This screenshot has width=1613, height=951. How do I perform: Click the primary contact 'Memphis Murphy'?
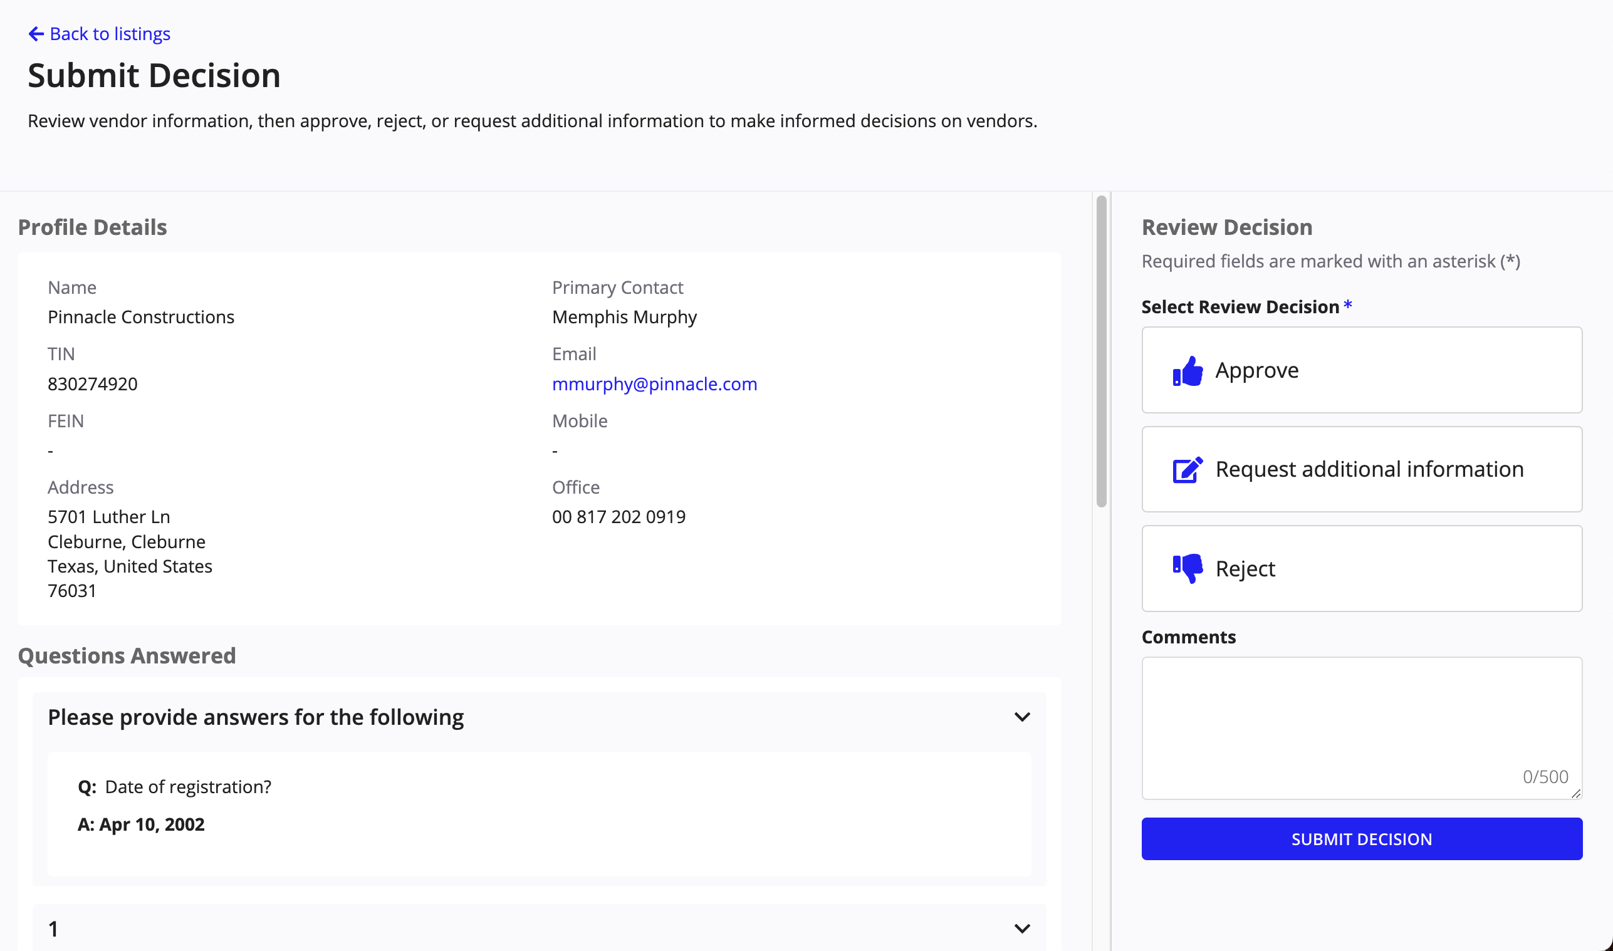click(x=624, y=317)
